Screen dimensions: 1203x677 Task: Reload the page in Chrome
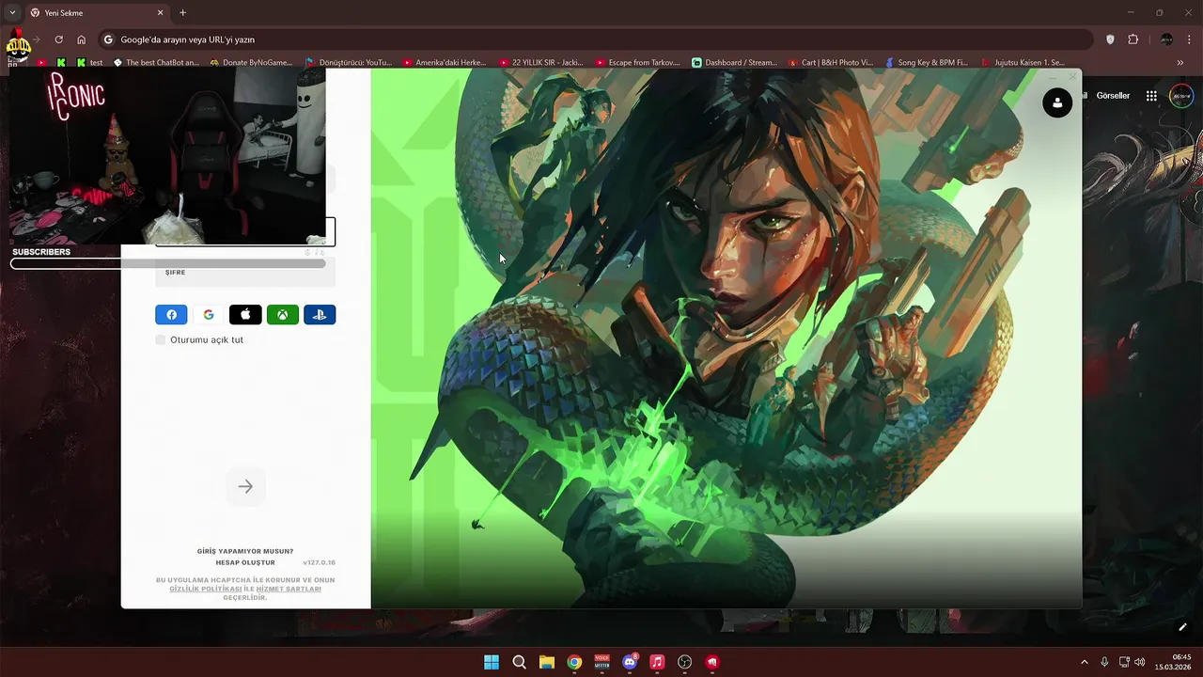point(58,39)
